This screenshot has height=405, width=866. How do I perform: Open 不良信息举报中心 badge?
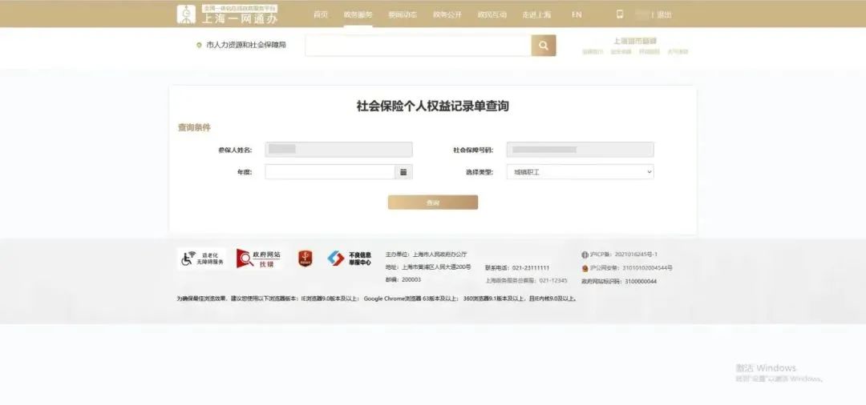[x=349, y=259]
